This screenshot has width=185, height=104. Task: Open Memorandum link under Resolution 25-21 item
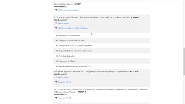point(63,77)
